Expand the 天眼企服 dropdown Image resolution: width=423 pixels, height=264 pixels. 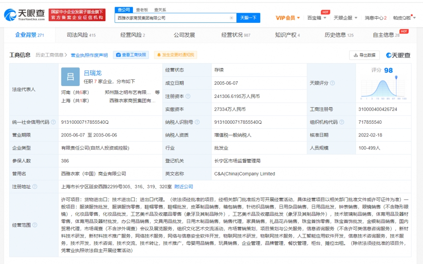[x=345, y=18]
